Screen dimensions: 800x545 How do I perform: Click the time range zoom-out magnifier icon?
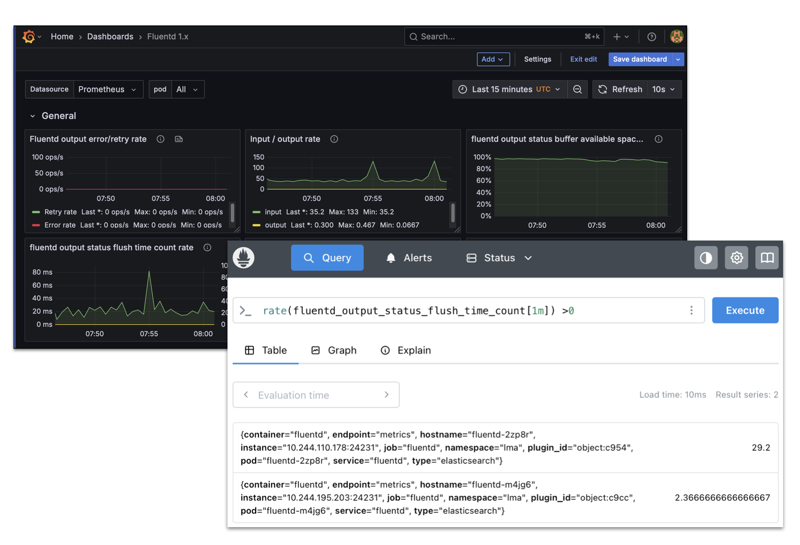point(577,89)
